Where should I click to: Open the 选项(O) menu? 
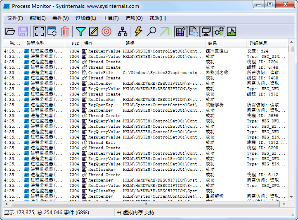pyautogui.click(x=134, y=18)
